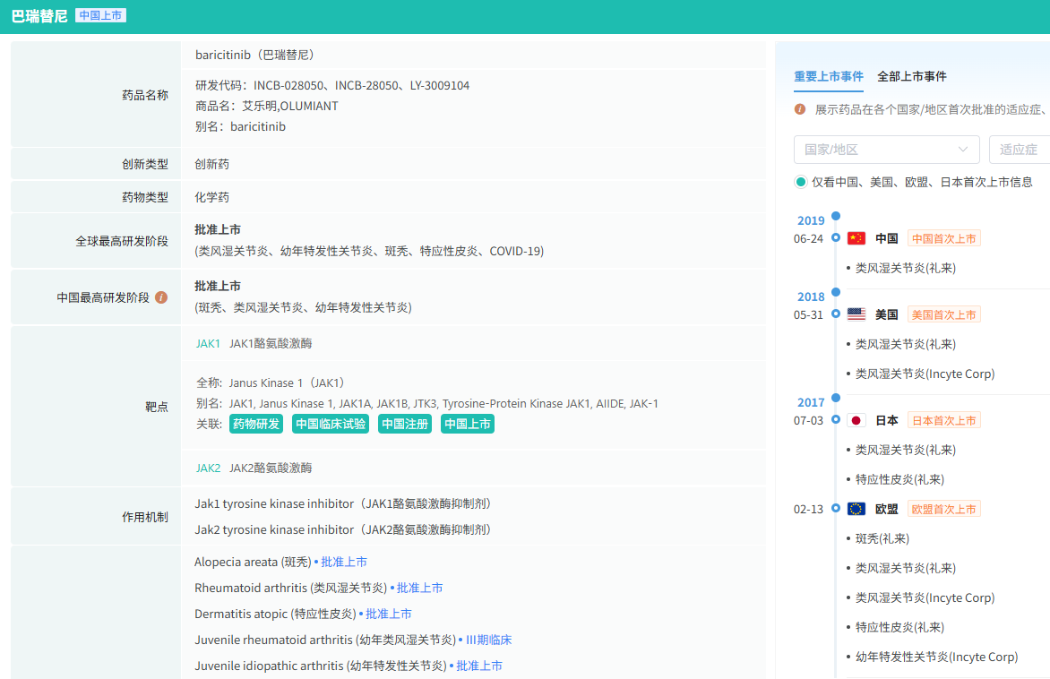
Task: Click the 2019 timeline year marker
Action: (811, 220)
